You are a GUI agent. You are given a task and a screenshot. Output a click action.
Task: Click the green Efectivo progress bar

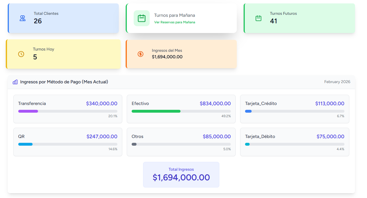click(156, 111)
